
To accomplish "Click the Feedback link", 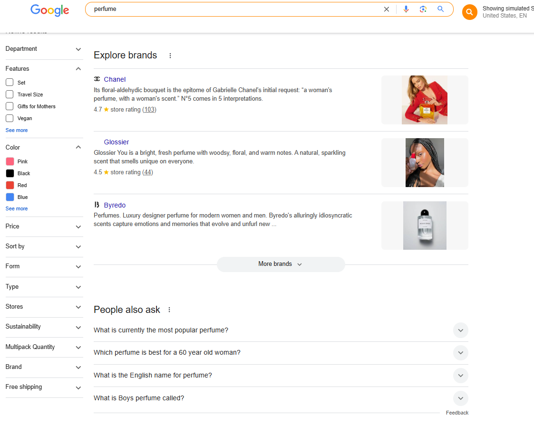I will (457, 413).
